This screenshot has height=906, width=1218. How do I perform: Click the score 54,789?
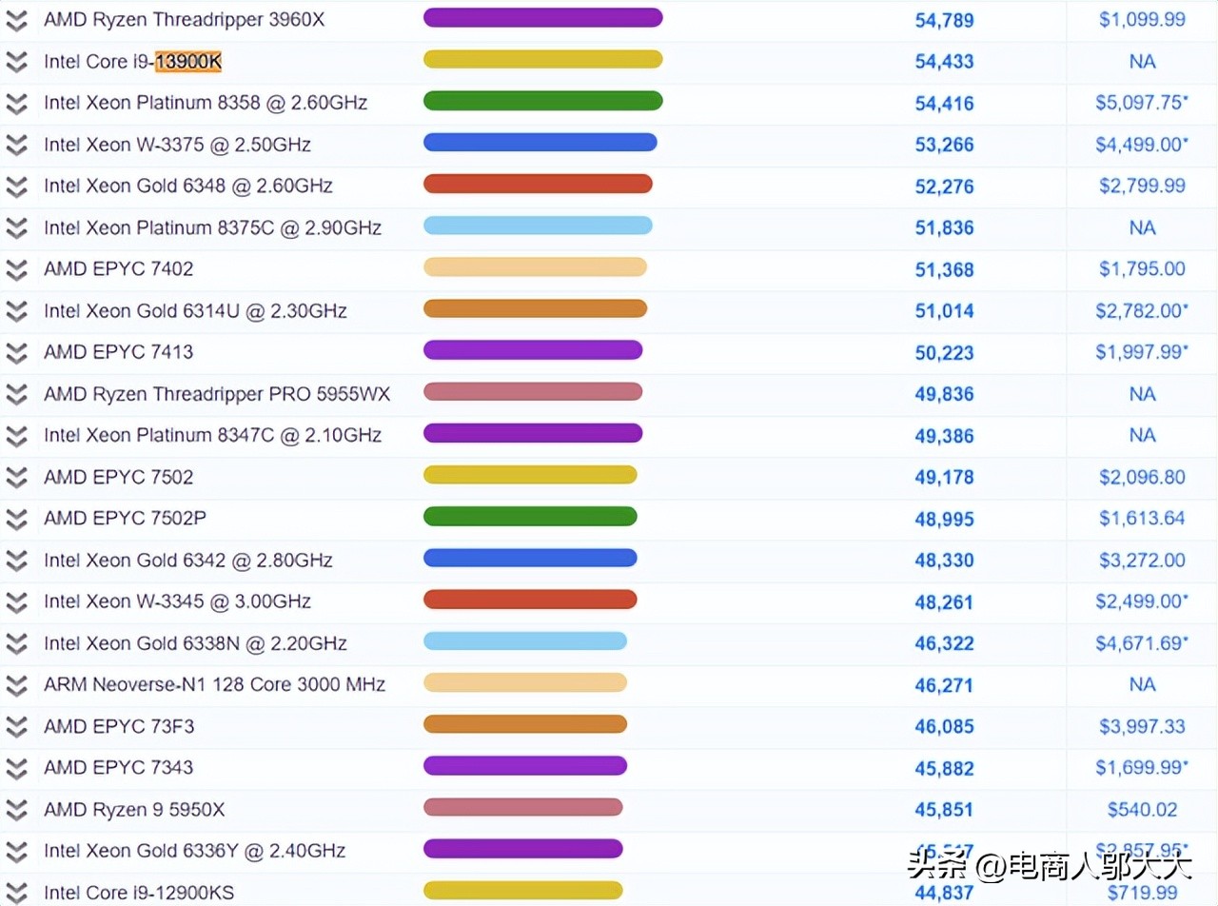point(945,20)
